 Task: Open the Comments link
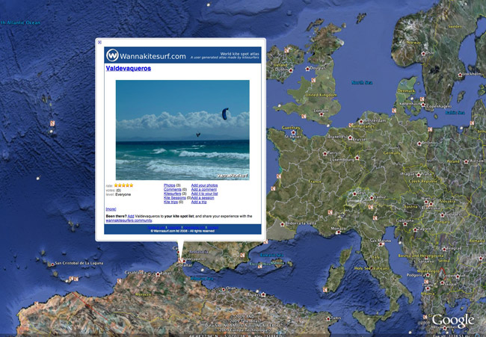(172, 189)
